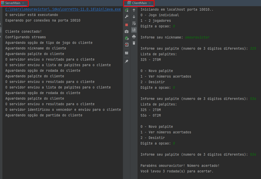Viewport: 261px width, 179px height.
Task: Click 'Aguardando opção de tipo de jogo' line
Action: point(49,43)
